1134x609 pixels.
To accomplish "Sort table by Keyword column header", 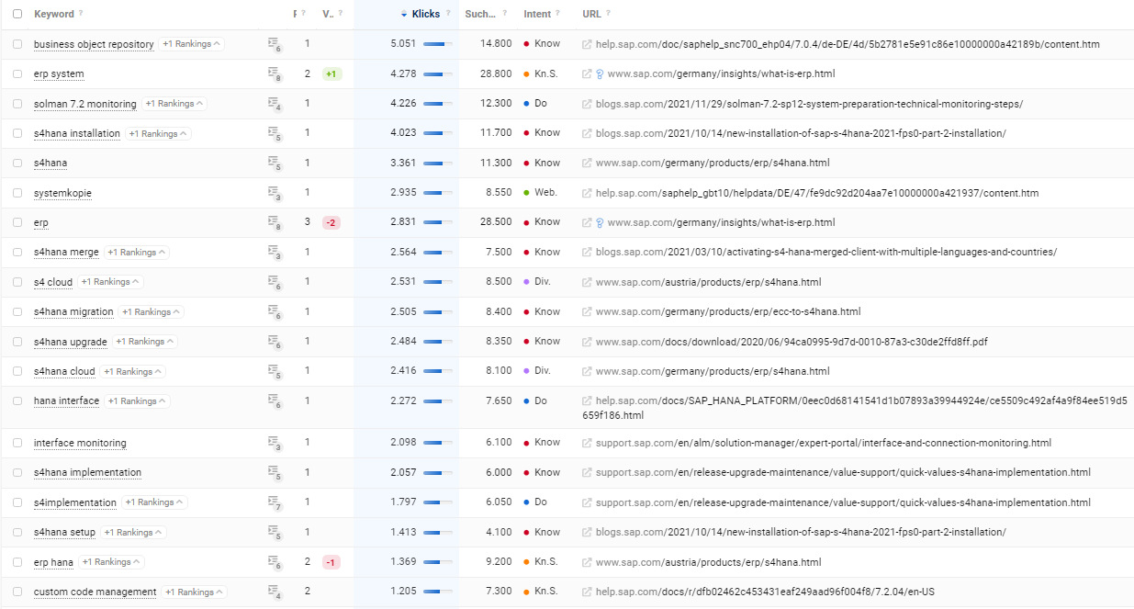I will [54, 14].
